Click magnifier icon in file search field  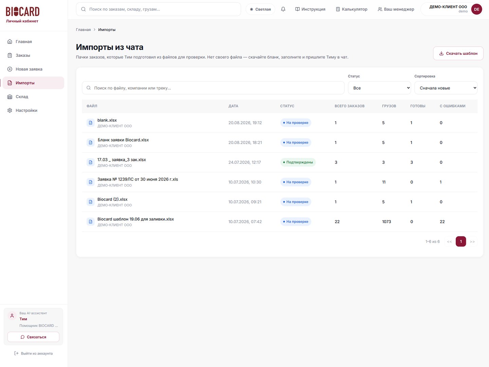pyautogui.click(x=89, y=88)
